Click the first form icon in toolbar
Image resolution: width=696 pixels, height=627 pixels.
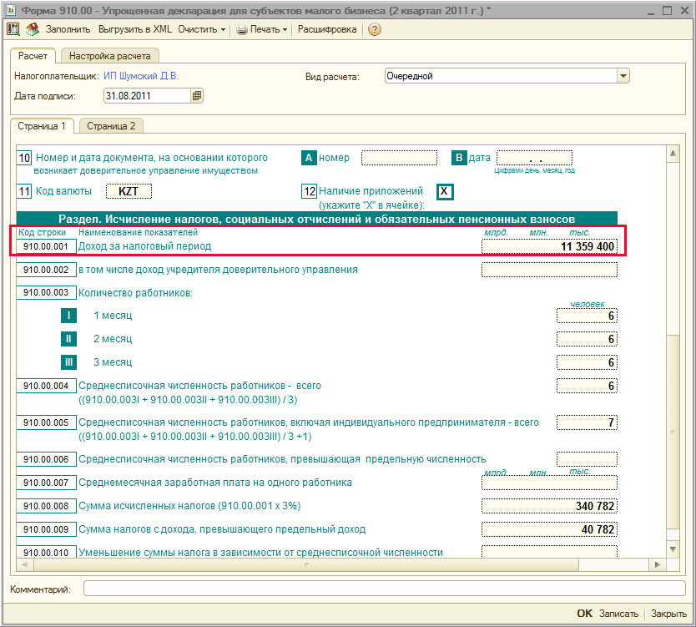[x=14, y=29]
